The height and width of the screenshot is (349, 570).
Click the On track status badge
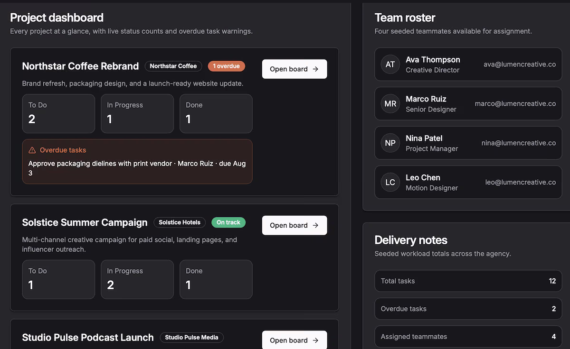tap(228, 222)
